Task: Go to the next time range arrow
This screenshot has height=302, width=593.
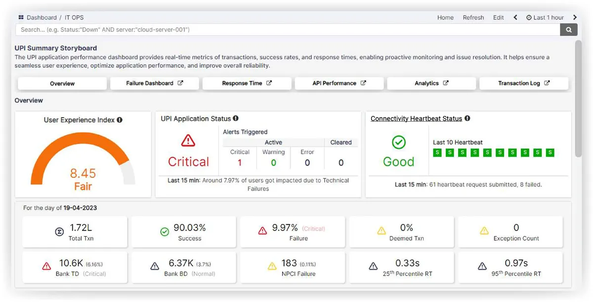Action: [575, 17]
